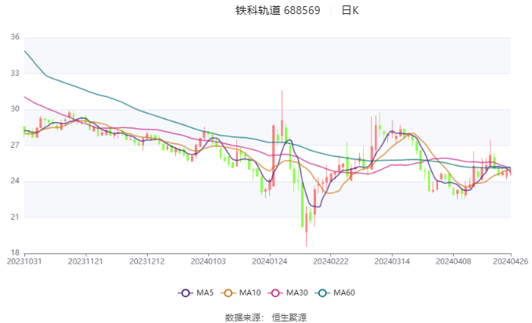This screenshot has height=323, width=532.
Task: Click the chart title 铁科轨道 688569
Action: click(278, 10)
